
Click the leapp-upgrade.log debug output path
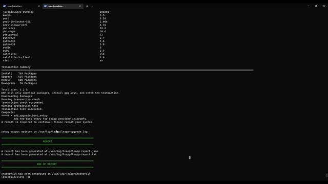pyautogui.click(x=63, y=132)
